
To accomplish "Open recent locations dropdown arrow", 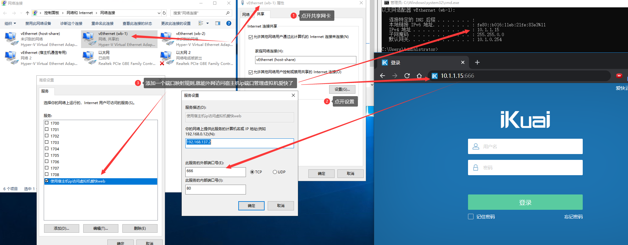I will click(21, 13).
